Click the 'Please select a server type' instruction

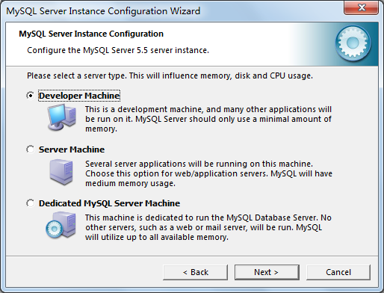(170, 75)
